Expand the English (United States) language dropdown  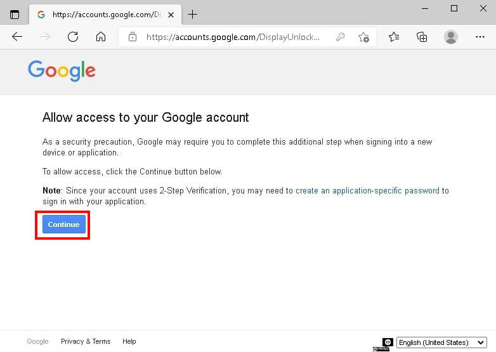click(441, 342)
